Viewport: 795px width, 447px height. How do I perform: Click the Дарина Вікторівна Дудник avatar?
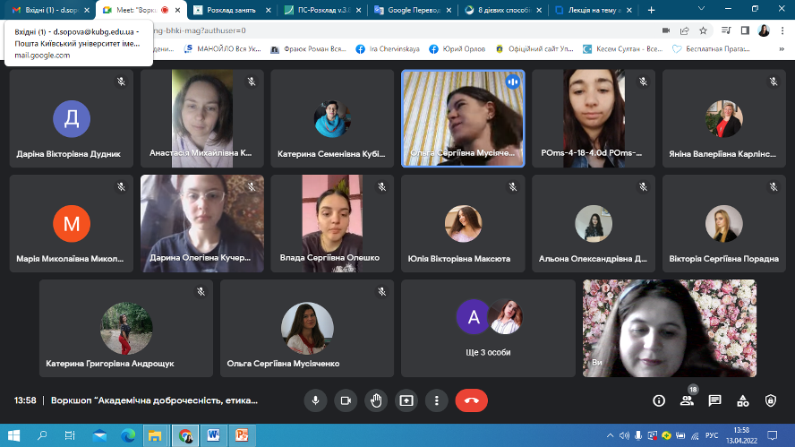[x=72, y=119]
